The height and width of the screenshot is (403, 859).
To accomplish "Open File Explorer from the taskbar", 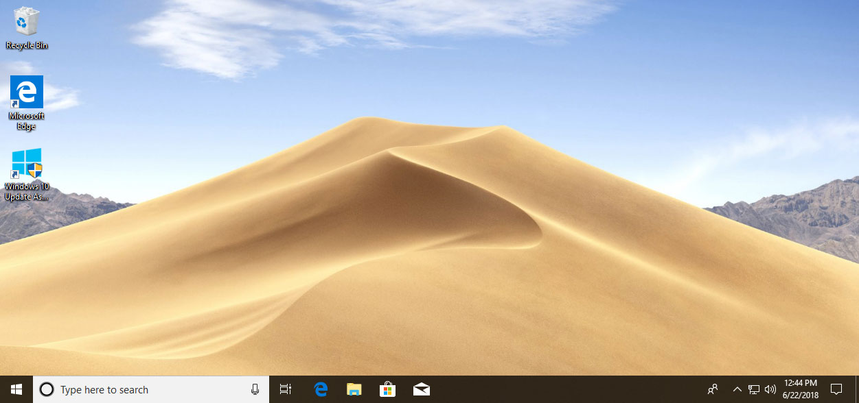I will [x=354, y=389].
